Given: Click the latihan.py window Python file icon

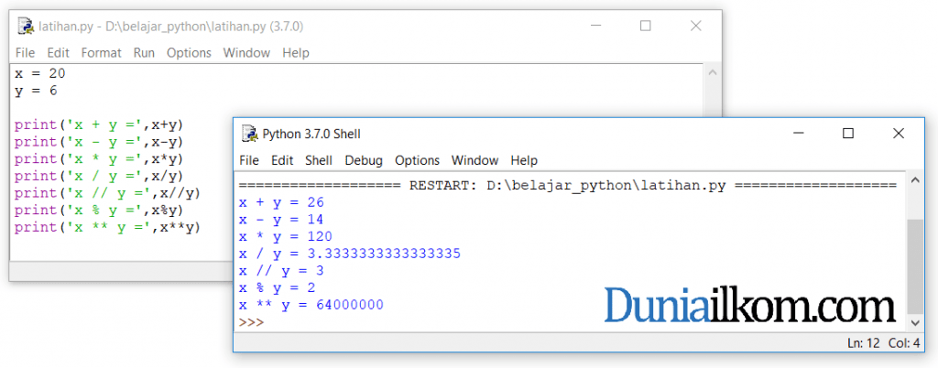Looking at the screenshot, I should pyautogui.click(x=25, y=27).
